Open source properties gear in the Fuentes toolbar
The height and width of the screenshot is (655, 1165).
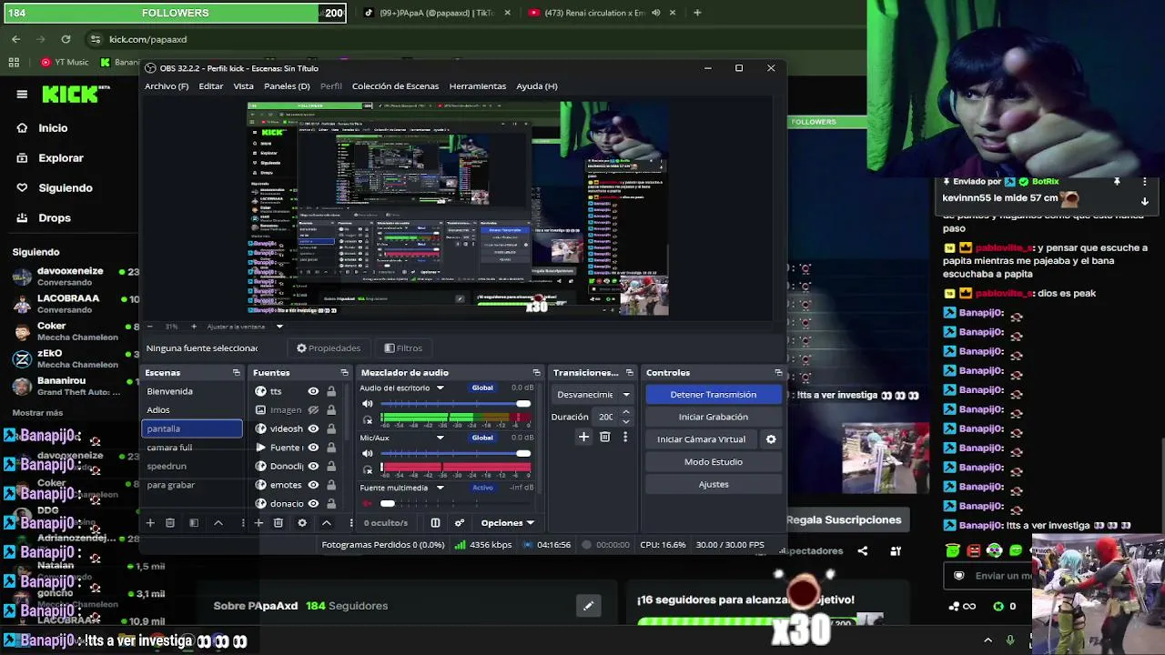coord(302,523)
